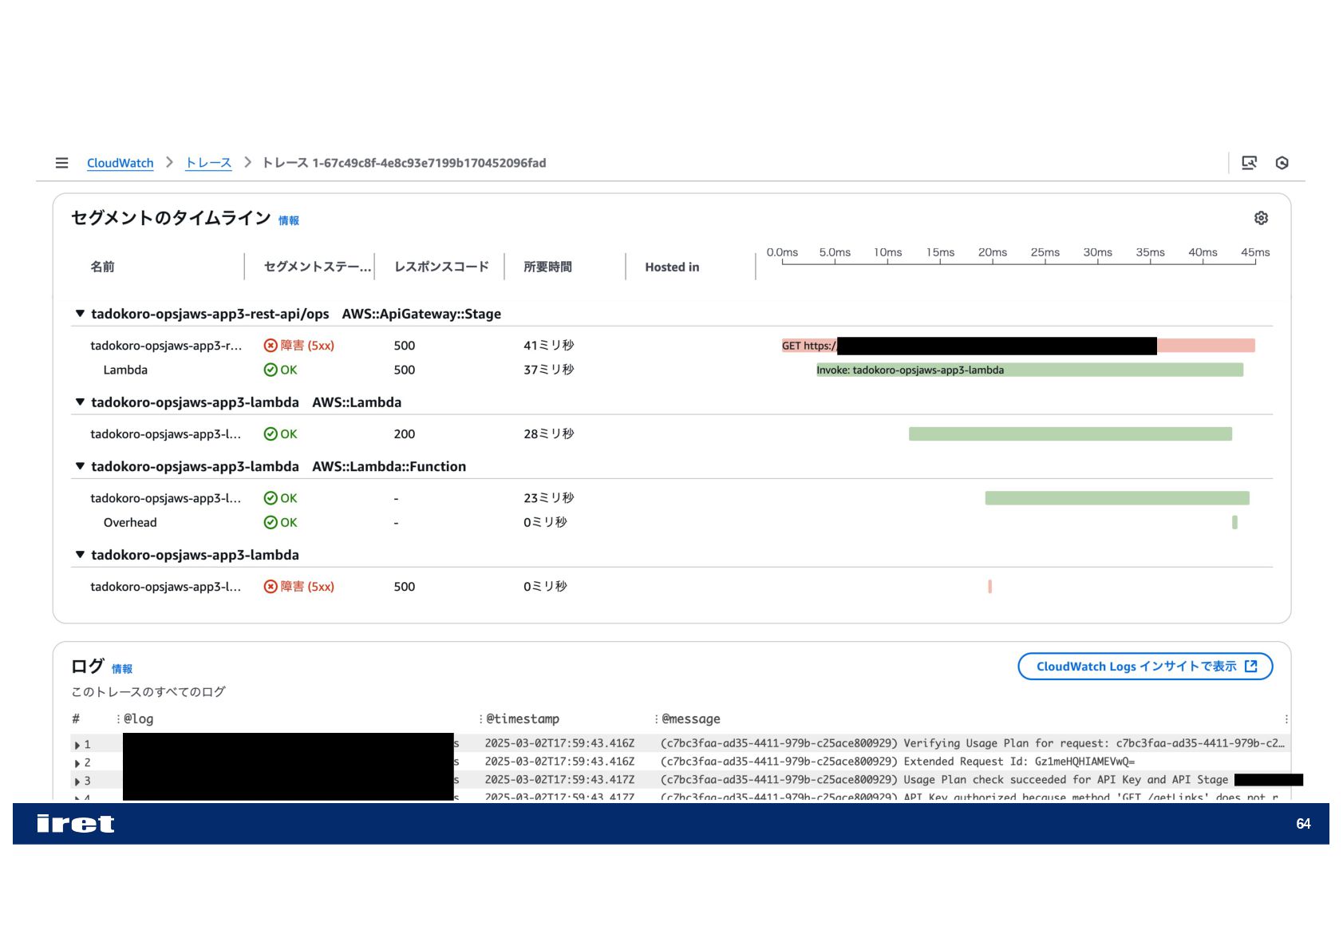Expand log row 2
Image resolution: width=1343 pixels, height=950 pixels.
(x=77, y=763)
